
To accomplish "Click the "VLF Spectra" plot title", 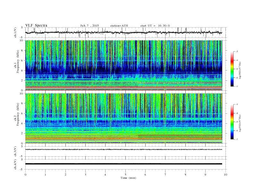I will pos(36,25).
